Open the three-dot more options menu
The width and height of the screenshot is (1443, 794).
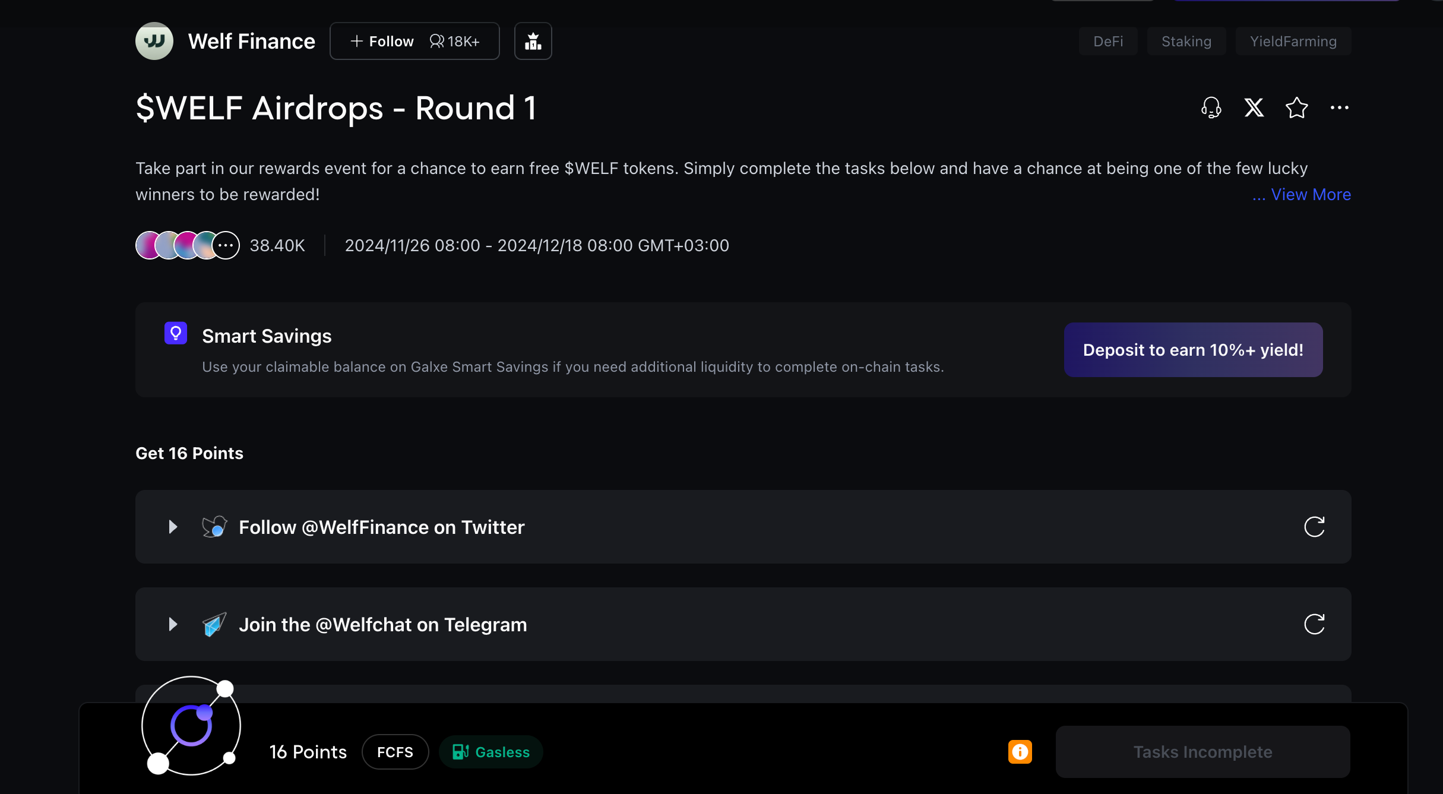tap(1339, 107)
